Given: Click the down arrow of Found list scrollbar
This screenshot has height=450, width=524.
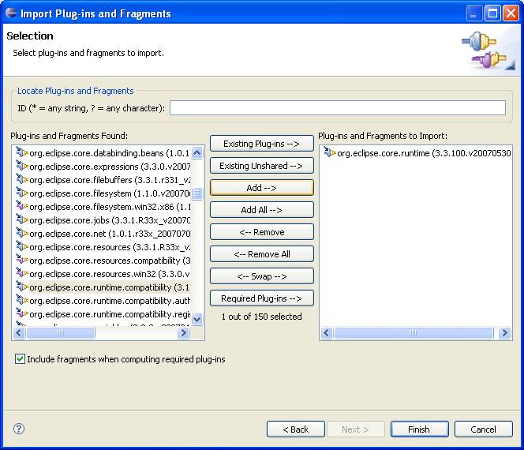Looking at the screenshot, I should click(197, 319).
